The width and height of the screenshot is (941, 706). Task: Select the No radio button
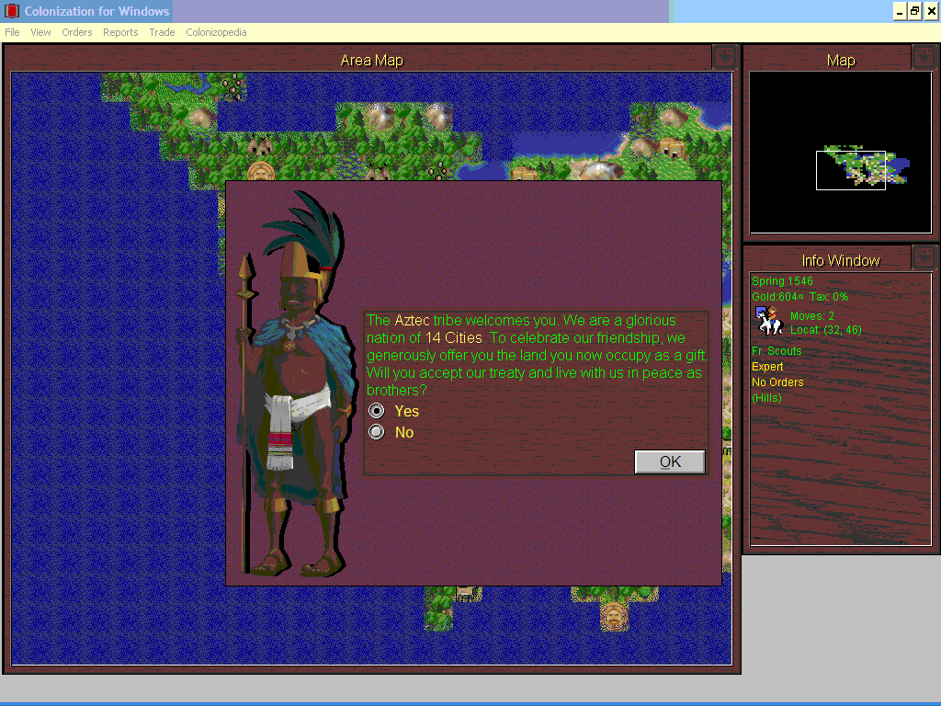[x=376, y=432]
